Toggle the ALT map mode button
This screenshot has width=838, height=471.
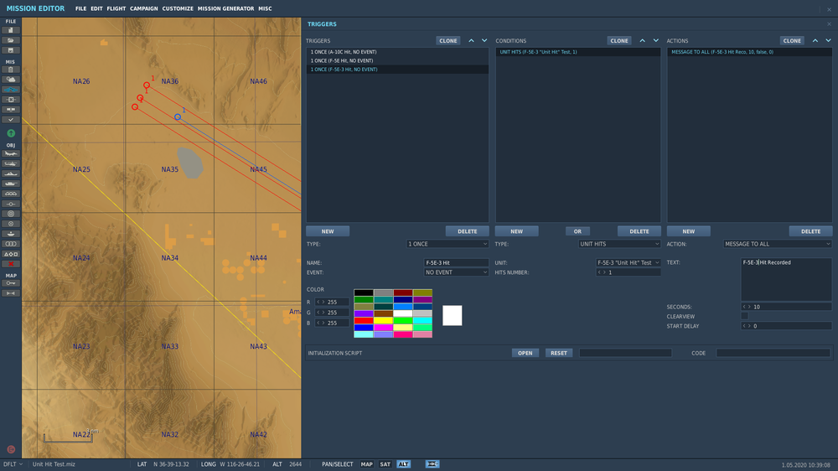(404, 463)
